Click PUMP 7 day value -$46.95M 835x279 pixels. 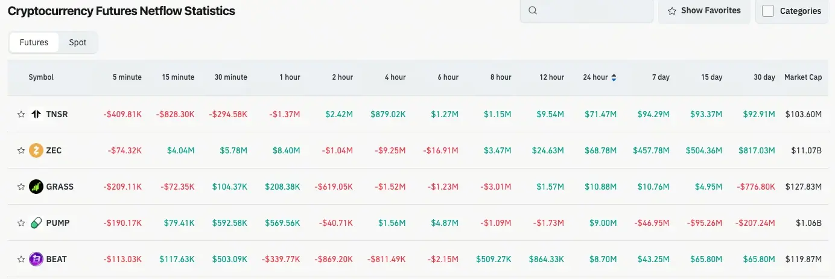tap(651, 223)
